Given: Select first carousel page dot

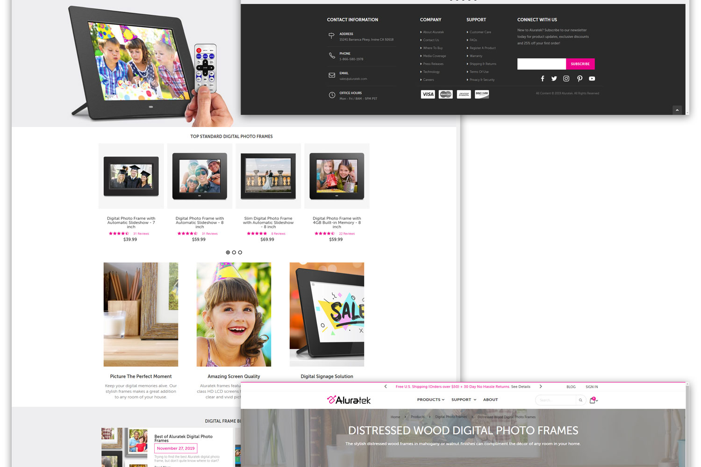Looking at the screenshot, I should point(228,252).
